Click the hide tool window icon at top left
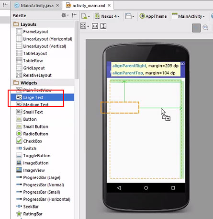This screenshot has height=219, width=213. pyautogui.click(x=5, y=4)
